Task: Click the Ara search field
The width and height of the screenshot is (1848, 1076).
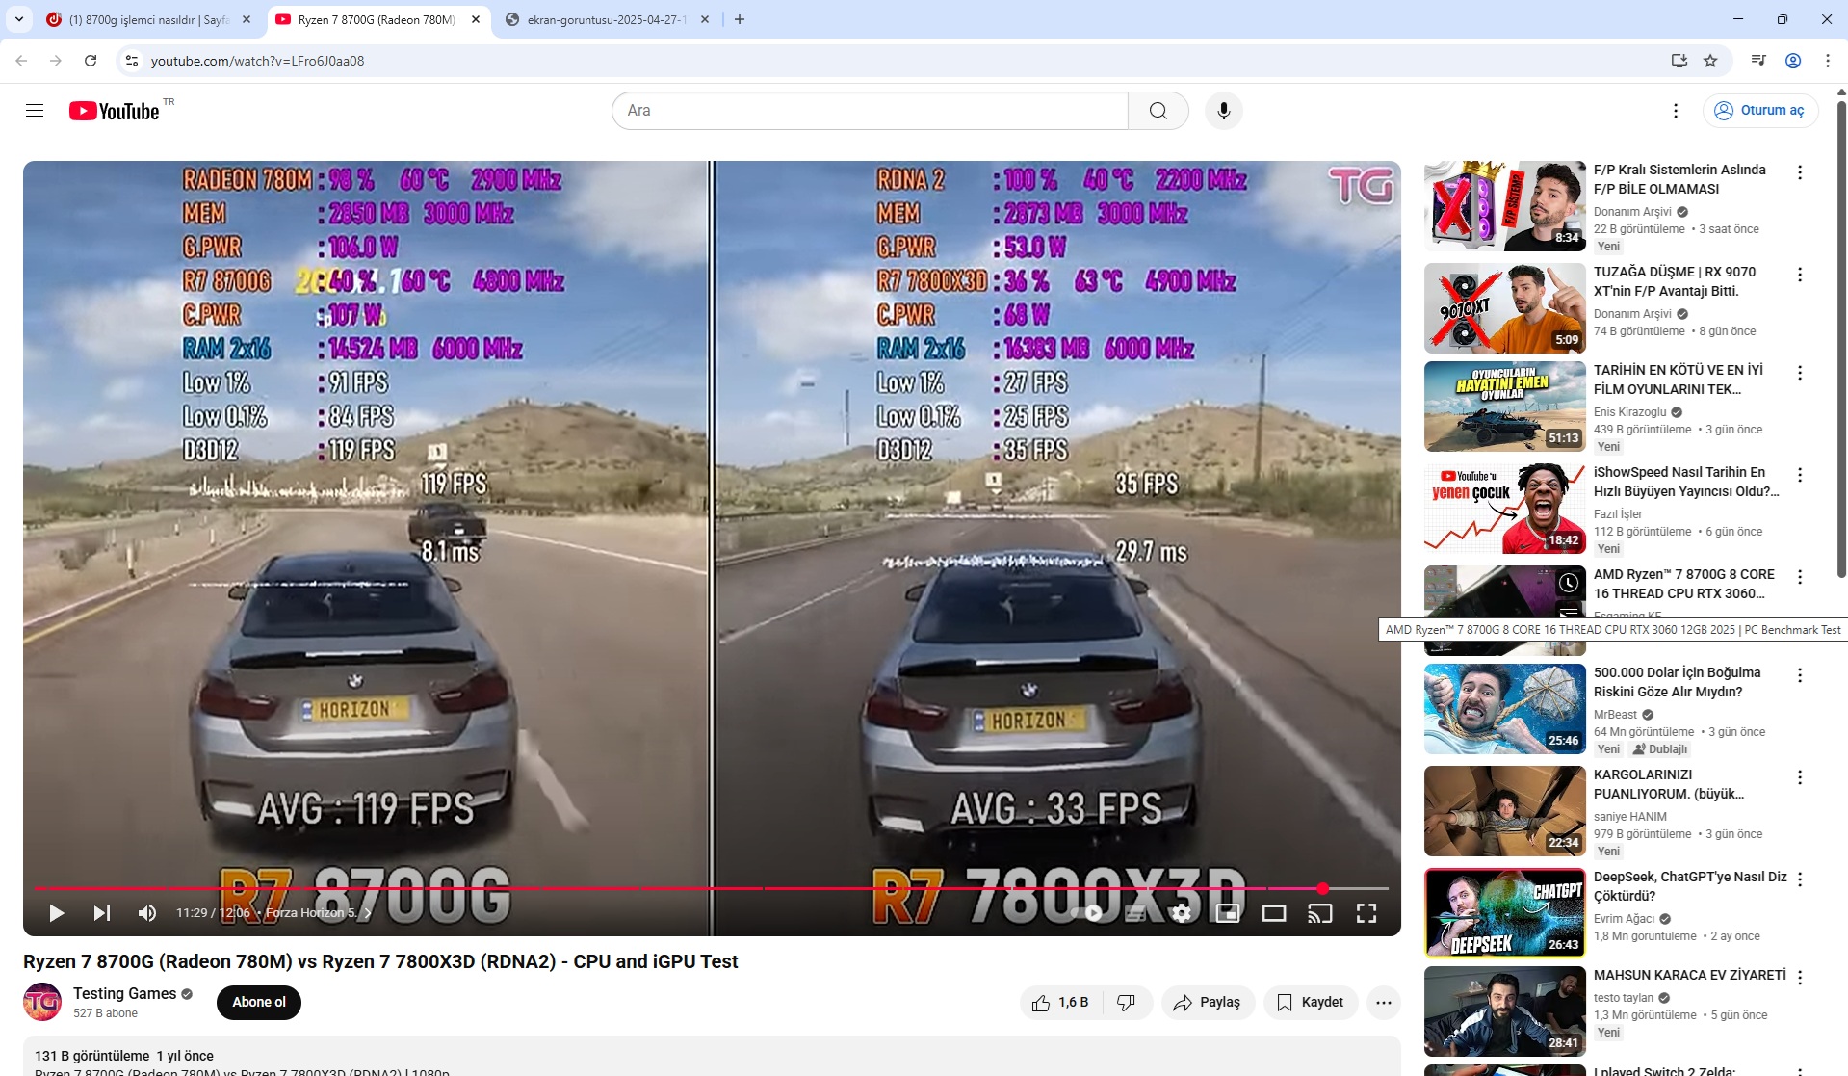Action: pos(871,111)
